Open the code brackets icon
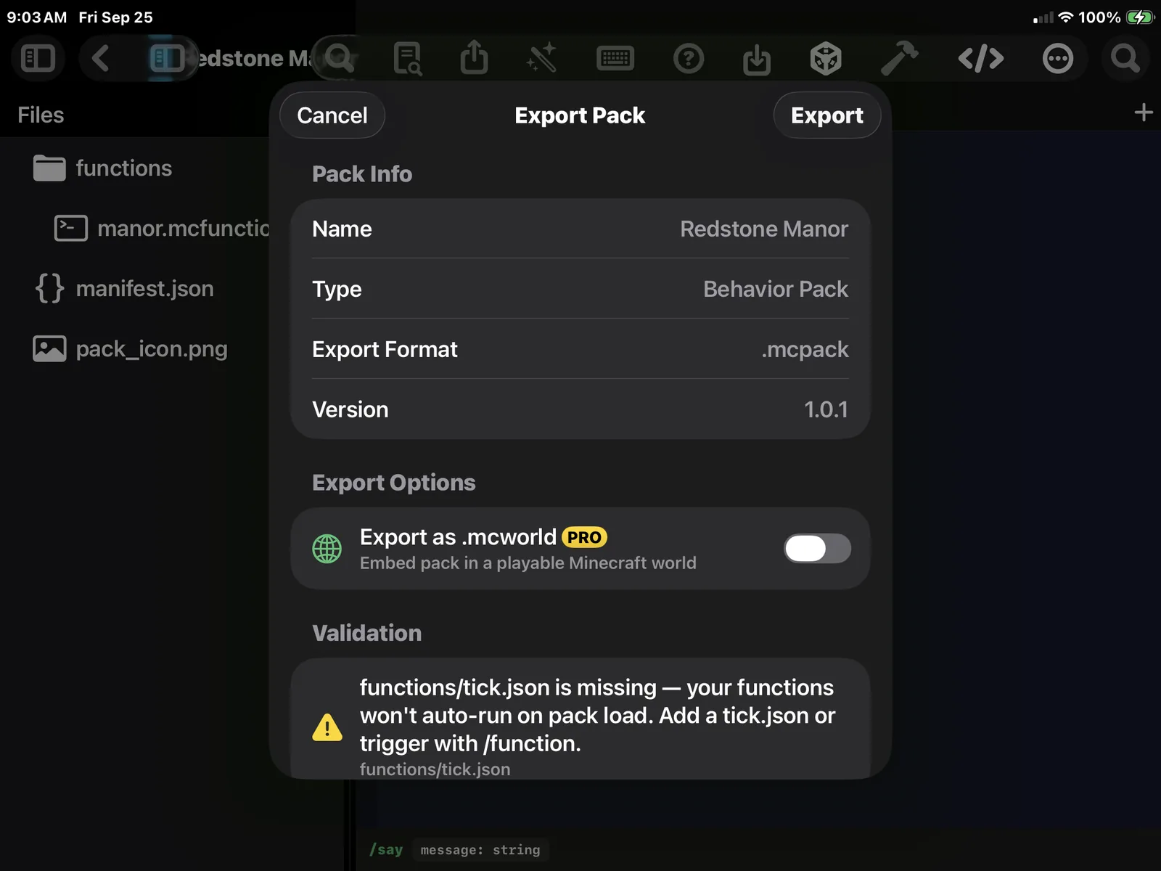Screen dimensions: 1161x871 [x=981, y=58]
